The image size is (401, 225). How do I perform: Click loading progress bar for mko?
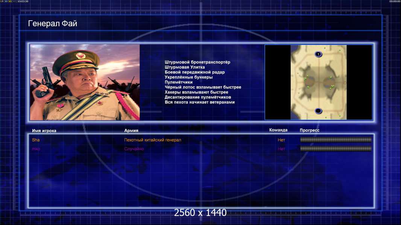(336, 148)
